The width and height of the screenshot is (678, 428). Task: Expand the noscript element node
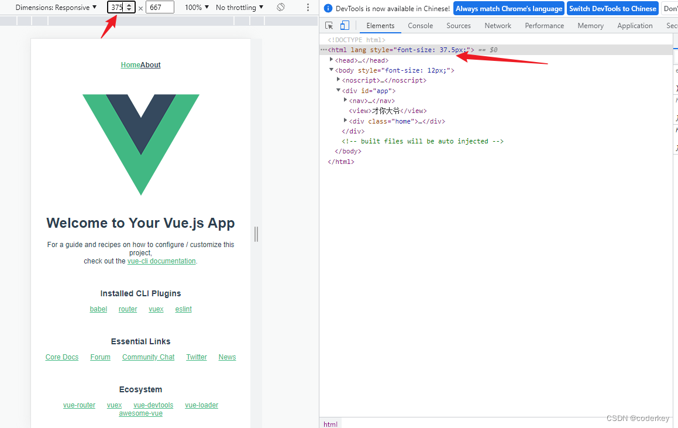(338, 80)
